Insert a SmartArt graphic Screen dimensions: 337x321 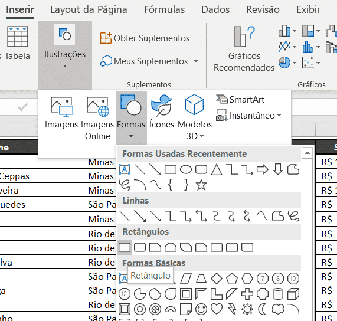coord(240,100)
